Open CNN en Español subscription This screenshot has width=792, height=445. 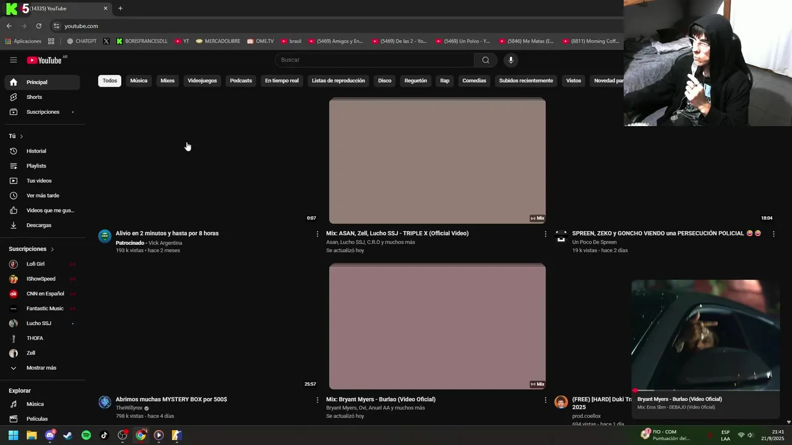tap(42, 294)
